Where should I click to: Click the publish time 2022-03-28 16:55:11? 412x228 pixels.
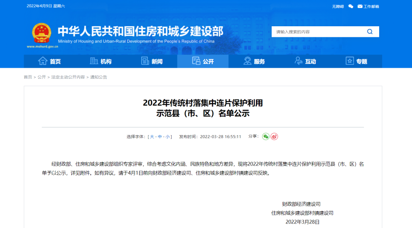tap(220, 137)
